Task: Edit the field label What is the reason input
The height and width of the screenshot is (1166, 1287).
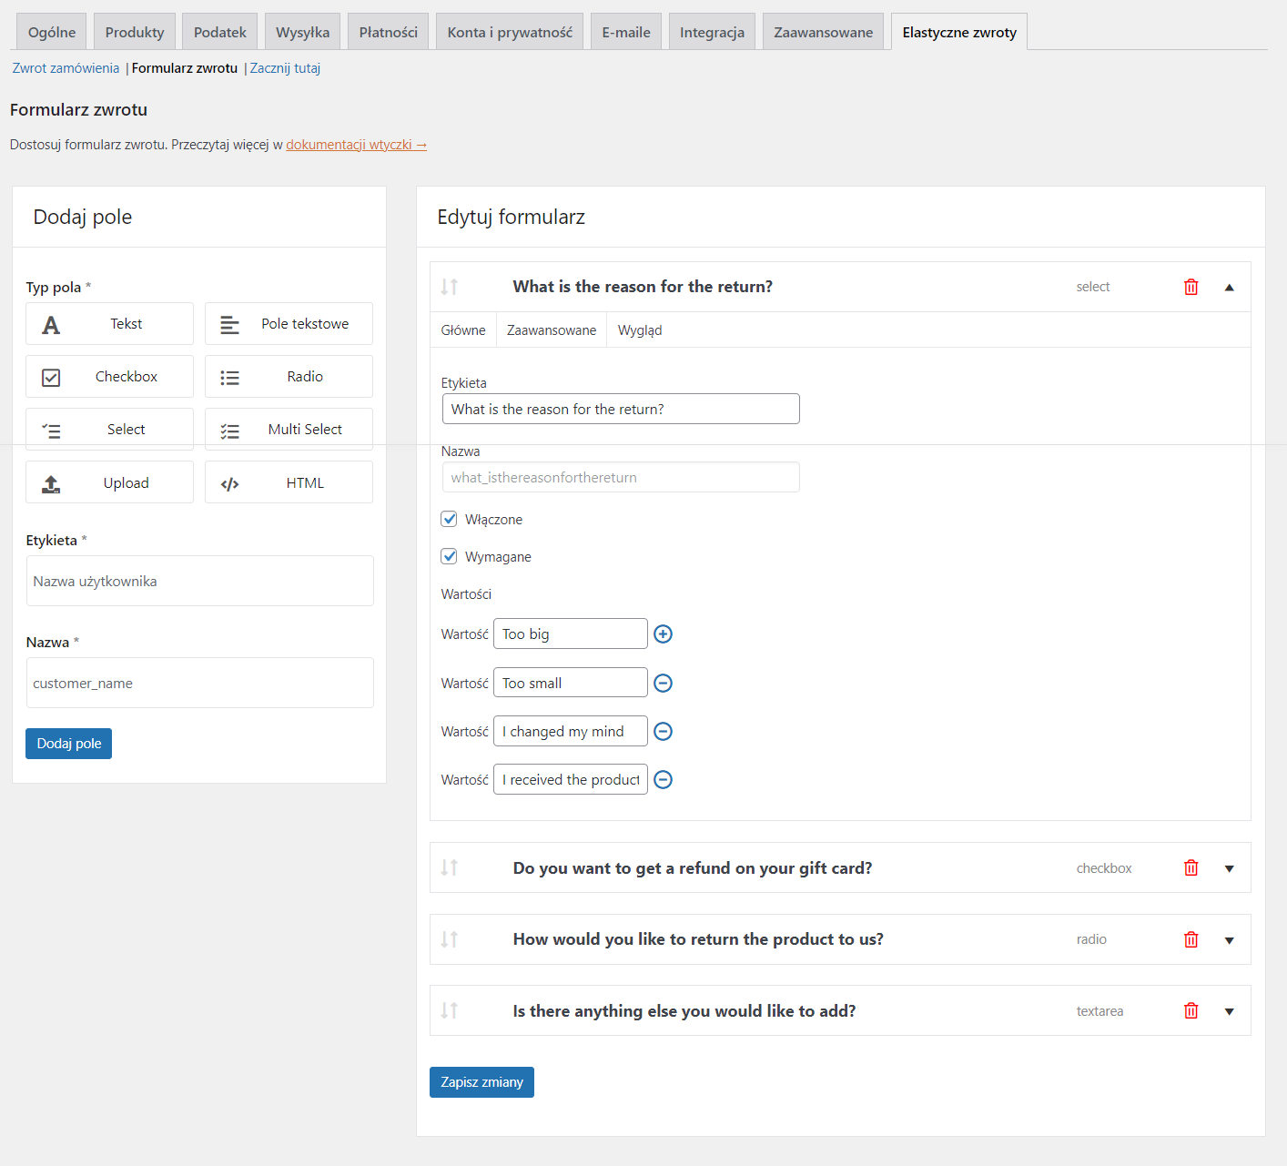Action: [621, 409]
